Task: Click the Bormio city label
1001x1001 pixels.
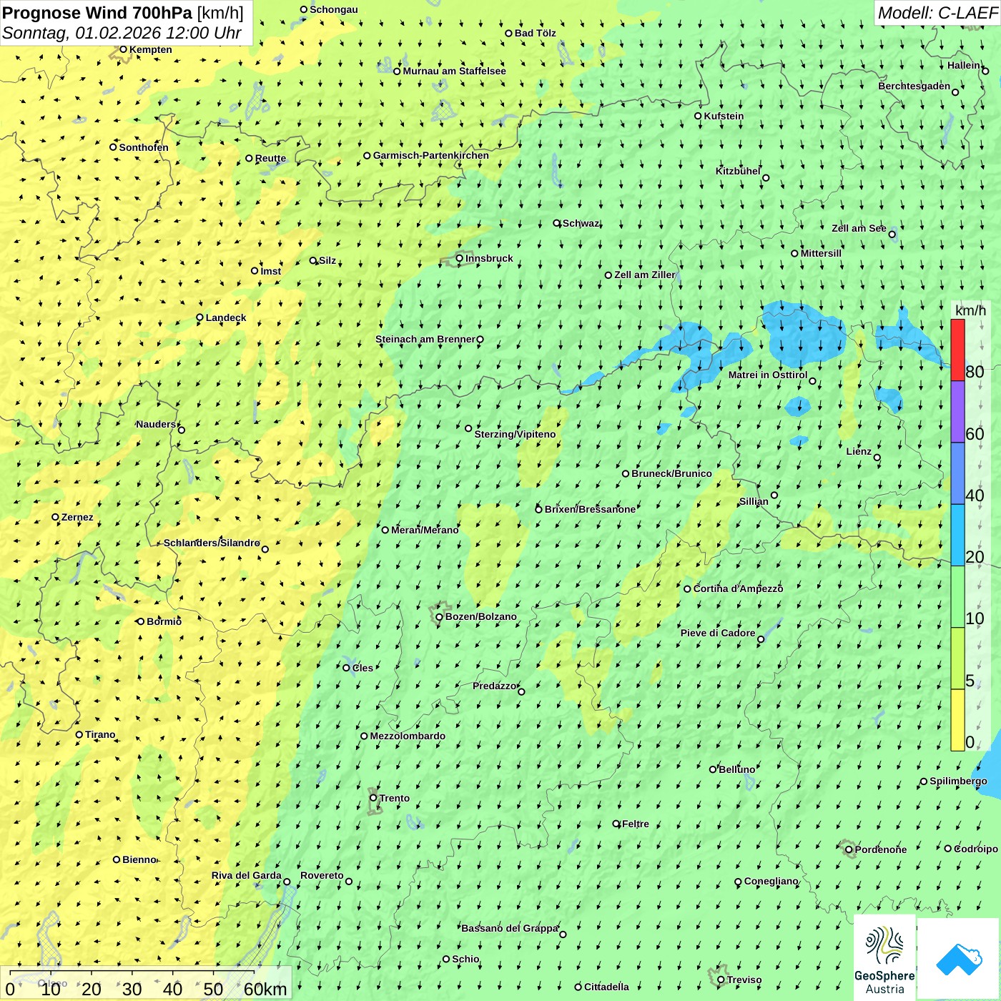Action: (x=164, y=621)
